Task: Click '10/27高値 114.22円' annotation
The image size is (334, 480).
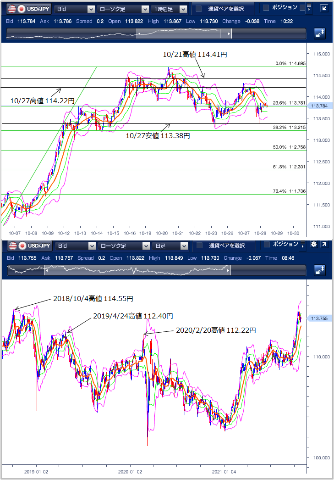Action: (x=43, y=100)
